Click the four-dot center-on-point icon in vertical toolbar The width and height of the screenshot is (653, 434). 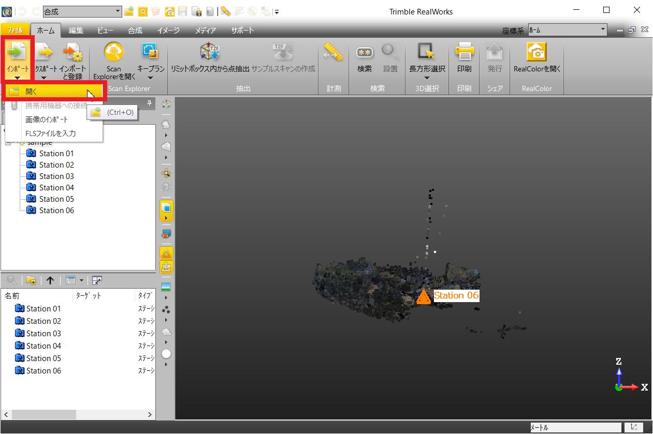pyautogui.click(x=166, y=173)
